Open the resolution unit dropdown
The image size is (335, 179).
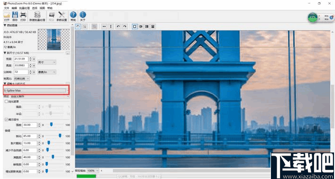coord(47,72)
